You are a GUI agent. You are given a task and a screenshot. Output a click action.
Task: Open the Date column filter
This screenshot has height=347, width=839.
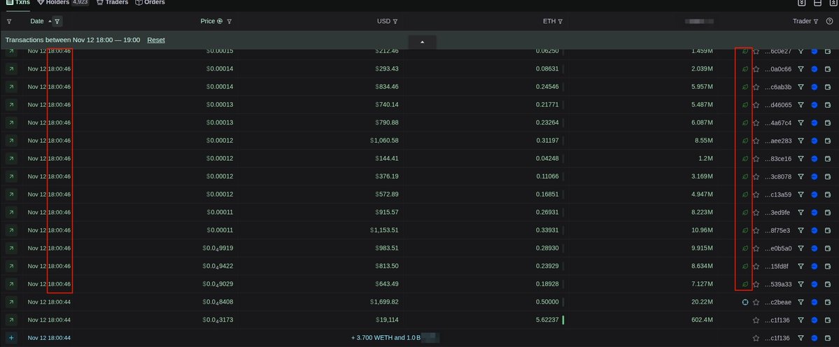tap(57, 22)
